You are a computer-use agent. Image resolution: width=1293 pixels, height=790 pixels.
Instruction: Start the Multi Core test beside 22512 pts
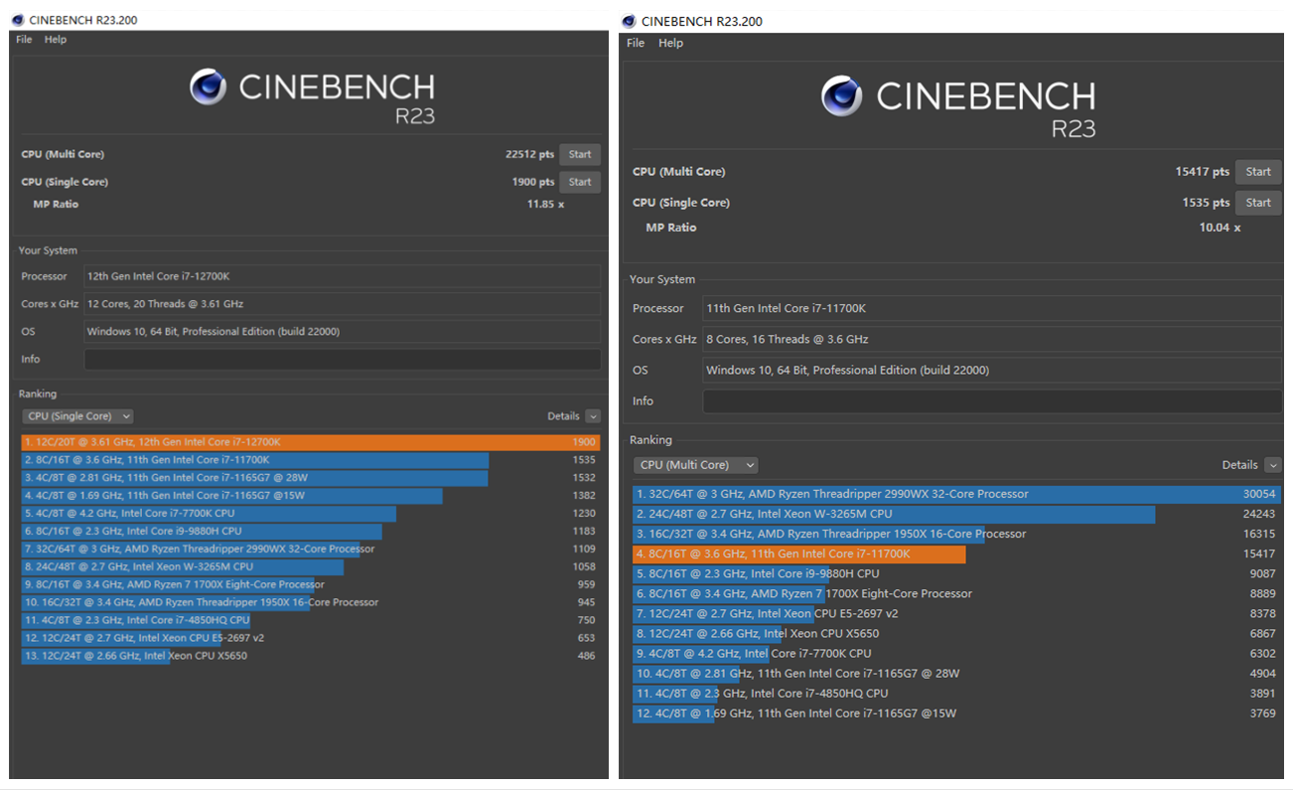580,154
